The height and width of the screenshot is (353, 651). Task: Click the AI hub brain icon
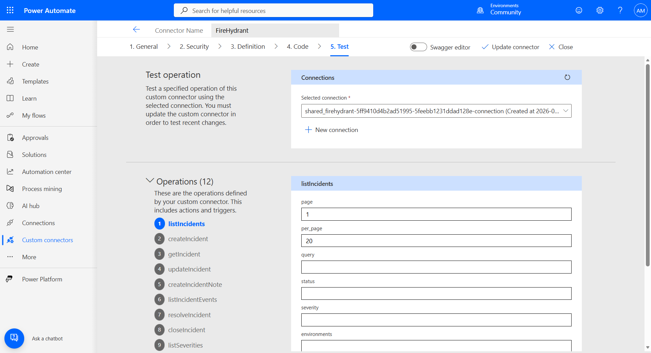click(10, 206)
